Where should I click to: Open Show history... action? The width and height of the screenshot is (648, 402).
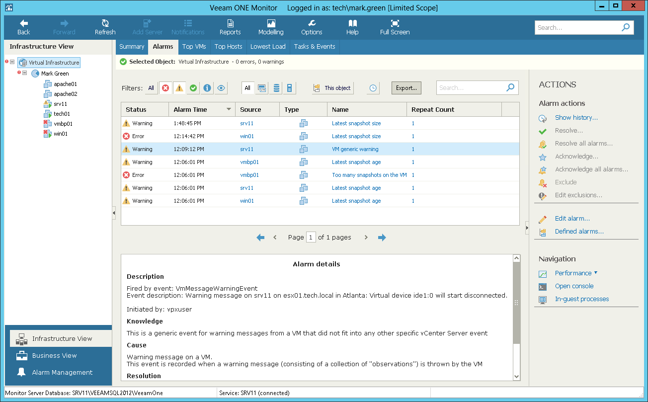(576, 118)
